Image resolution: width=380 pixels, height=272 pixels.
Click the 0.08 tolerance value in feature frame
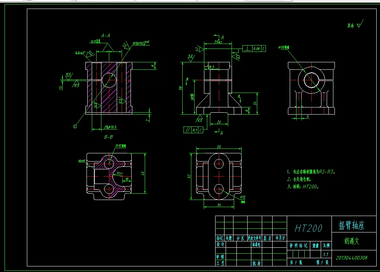[257, 49]
